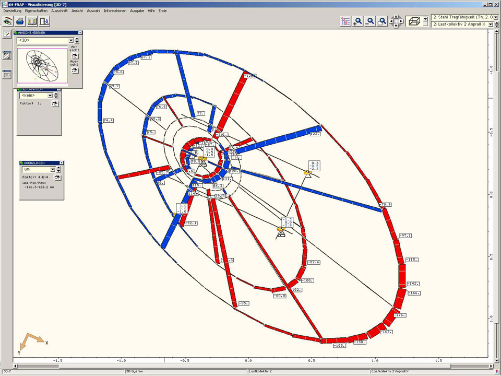Expand the <3D> view dropdown

click(70, 40)
